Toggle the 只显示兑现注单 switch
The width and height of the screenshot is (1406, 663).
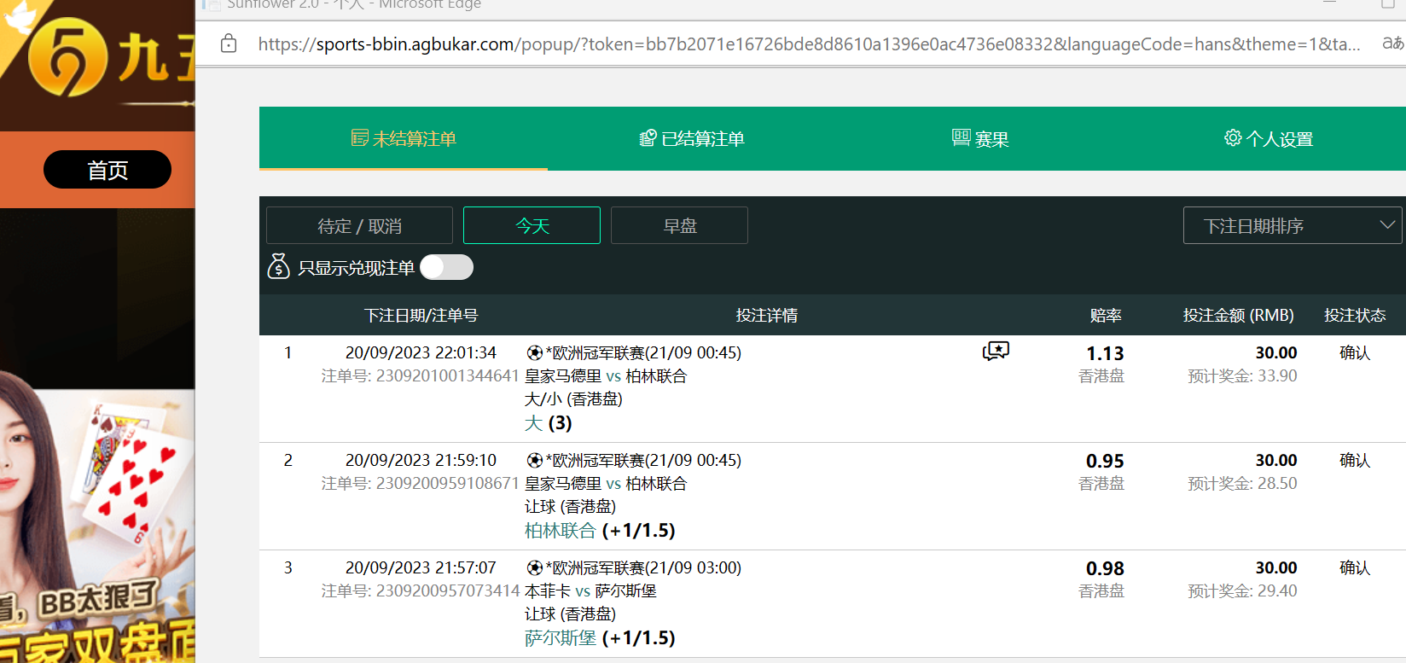tap(446, 267)
